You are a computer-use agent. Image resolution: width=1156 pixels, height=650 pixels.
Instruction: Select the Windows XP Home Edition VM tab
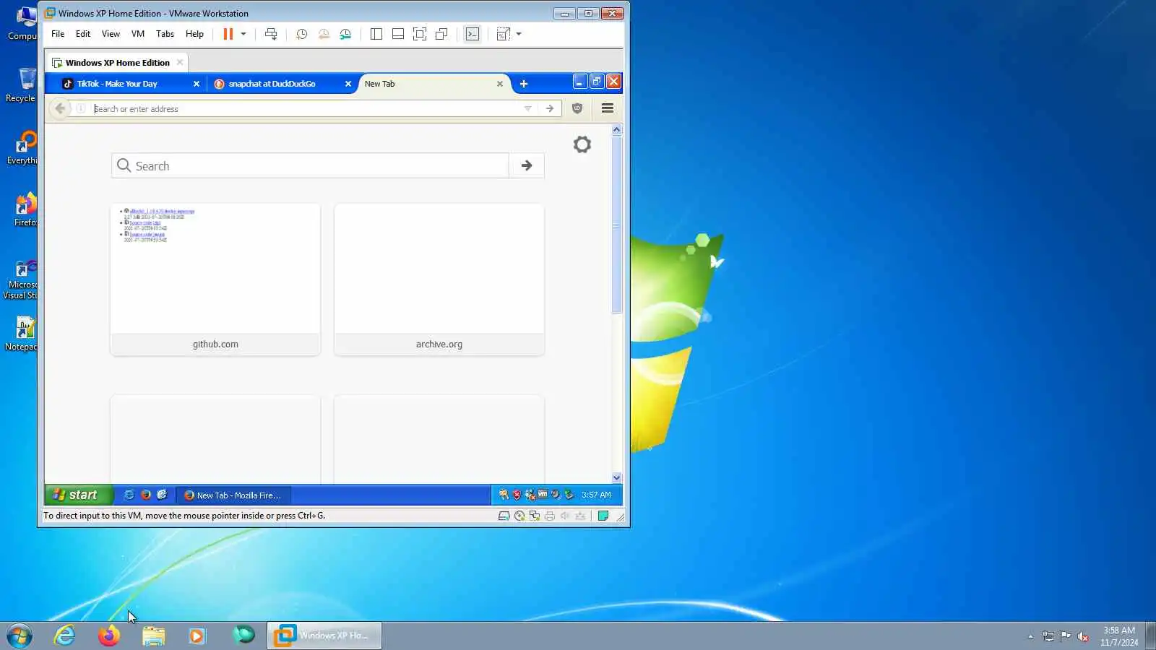pos(117,63)
